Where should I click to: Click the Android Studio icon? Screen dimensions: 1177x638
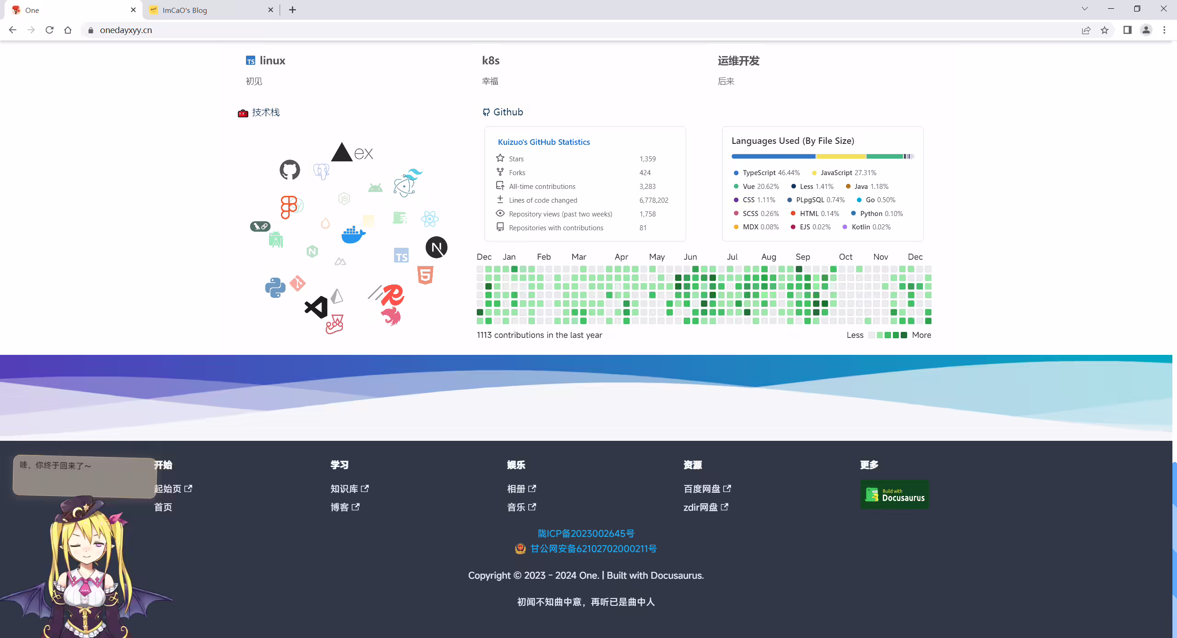(276, 239)
